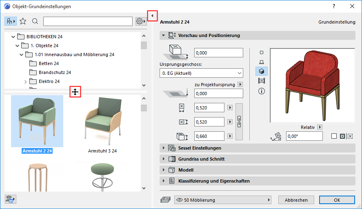
Task: Toggle the solid crossed-box mirror option
Action: 342,136
